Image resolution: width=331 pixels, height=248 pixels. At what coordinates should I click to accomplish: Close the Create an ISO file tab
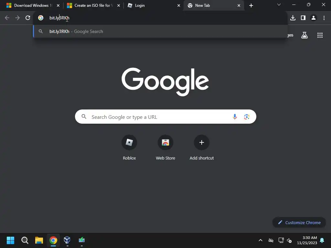[118, 5]
